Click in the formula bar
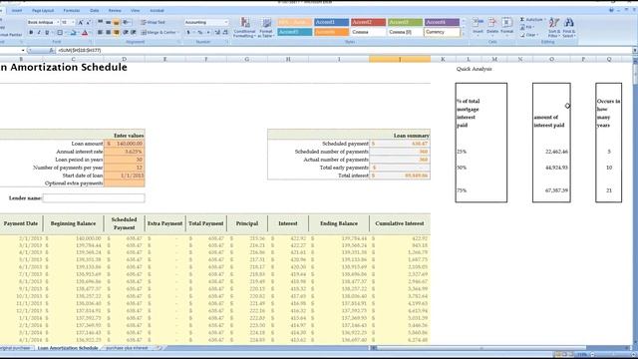Viewport: 638px width, 359px height. click(x=344, y=51)
